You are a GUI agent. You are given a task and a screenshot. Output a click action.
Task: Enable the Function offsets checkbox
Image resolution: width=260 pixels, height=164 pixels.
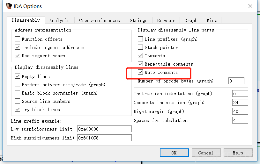coord(18,39)
